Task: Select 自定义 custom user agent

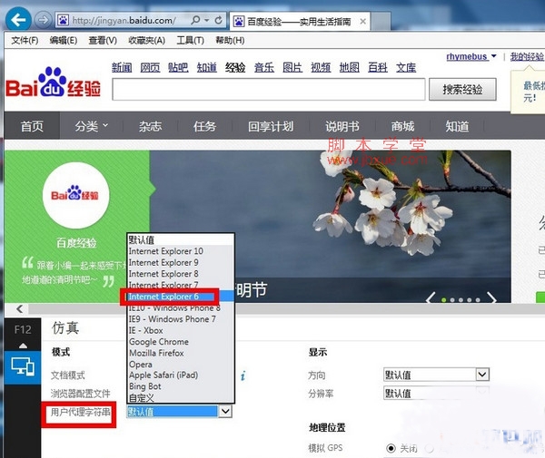Action: [x=180, y=397]
